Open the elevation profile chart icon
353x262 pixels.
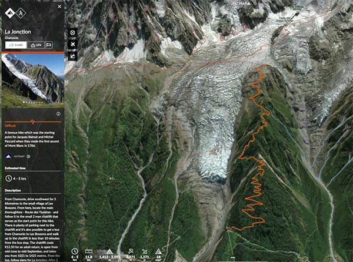[72, 56]
